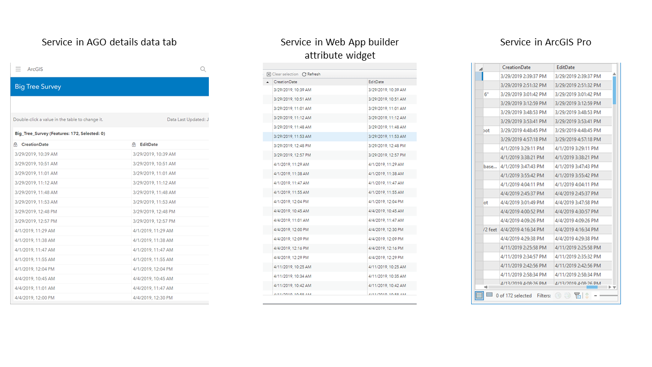652x367 pixels.
Task: Toggle the extent filter icon in ArcGIS Pro
Action: point(577,296)
